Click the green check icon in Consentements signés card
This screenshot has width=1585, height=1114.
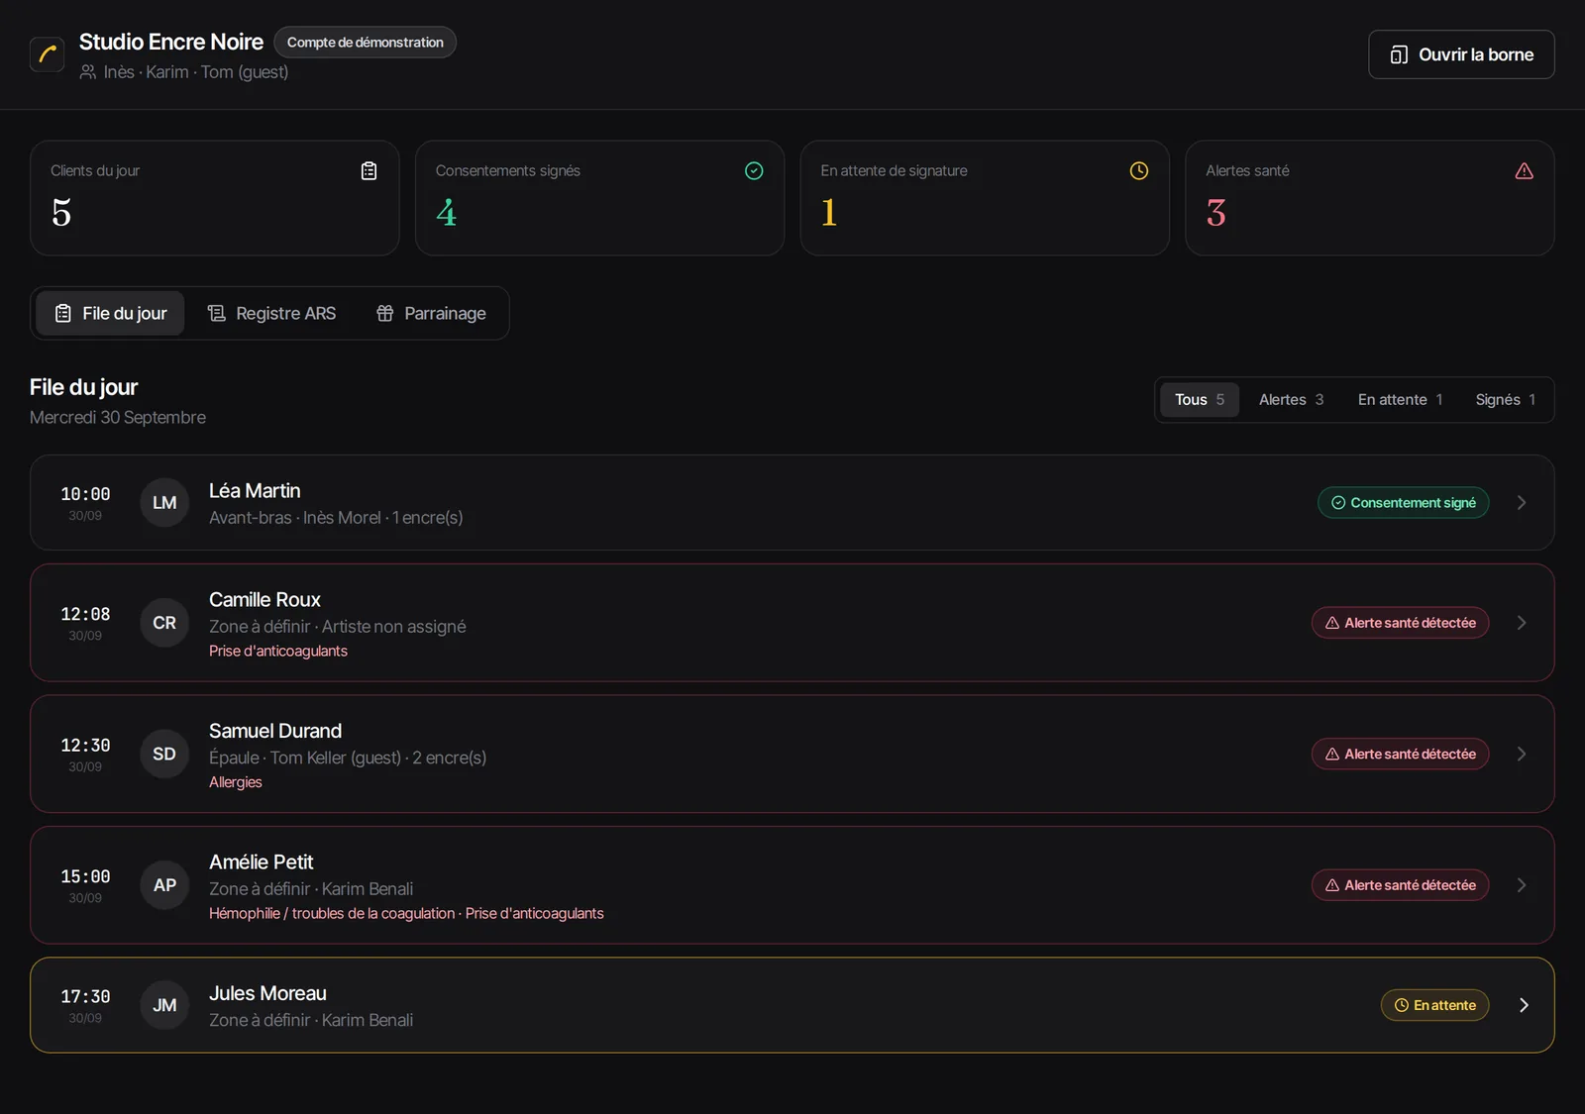pyautogui.click(x=754, y=171)
